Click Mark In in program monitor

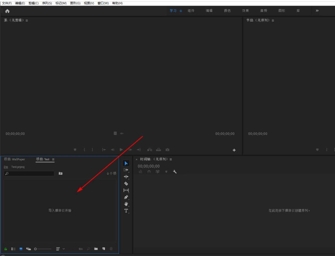click(x=327, y=150)
